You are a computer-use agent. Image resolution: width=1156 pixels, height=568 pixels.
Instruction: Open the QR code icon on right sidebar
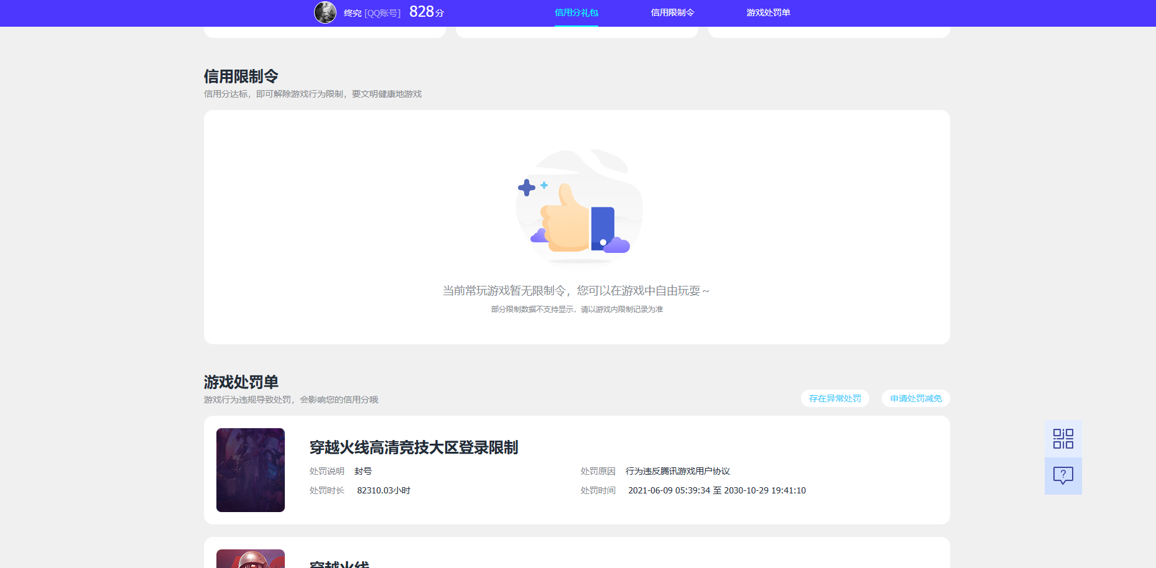pyautogui.click(x=1063, y=439)
